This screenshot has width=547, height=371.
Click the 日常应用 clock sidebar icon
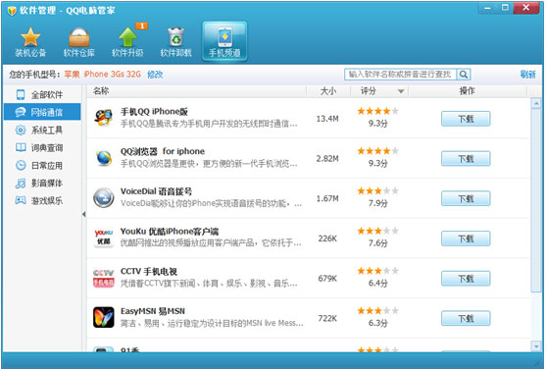(x=21, y=165)
